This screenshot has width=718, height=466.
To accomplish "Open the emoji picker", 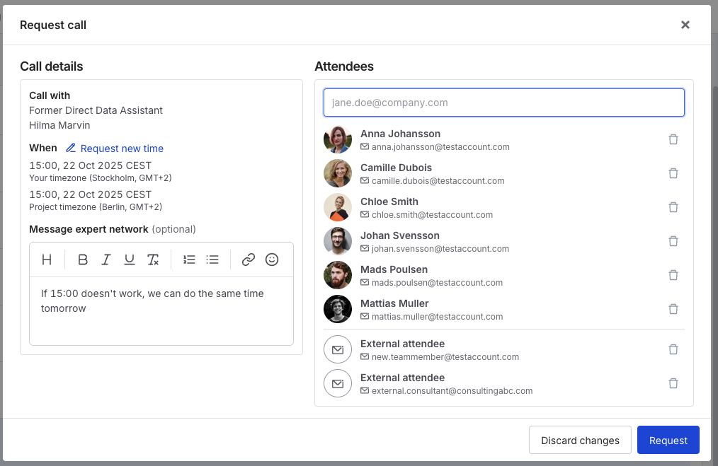I will click(272, 260).
